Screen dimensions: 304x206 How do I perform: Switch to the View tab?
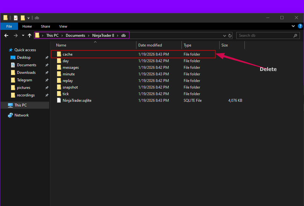tap(63, 26)
